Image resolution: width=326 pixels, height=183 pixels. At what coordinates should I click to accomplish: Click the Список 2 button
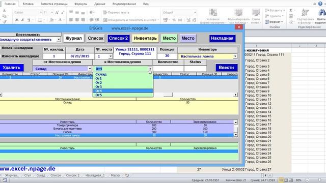pos(118,38)
